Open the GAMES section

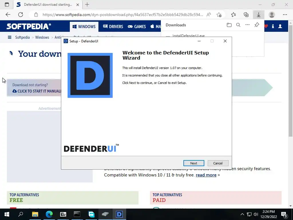point(137,27)
